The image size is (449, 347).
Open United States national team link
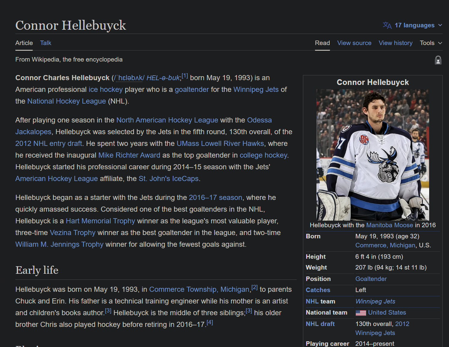387,312
